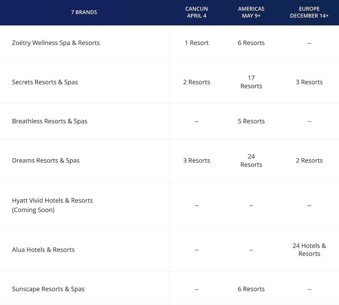
Task: Select Breathless '5 Resorts' Americas cell
Action: 251,121
